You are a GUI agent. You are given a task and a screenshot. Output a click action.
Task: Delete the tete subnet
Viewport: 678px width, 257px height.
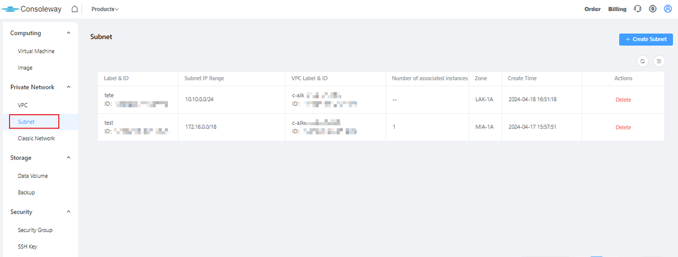point(623,100)
